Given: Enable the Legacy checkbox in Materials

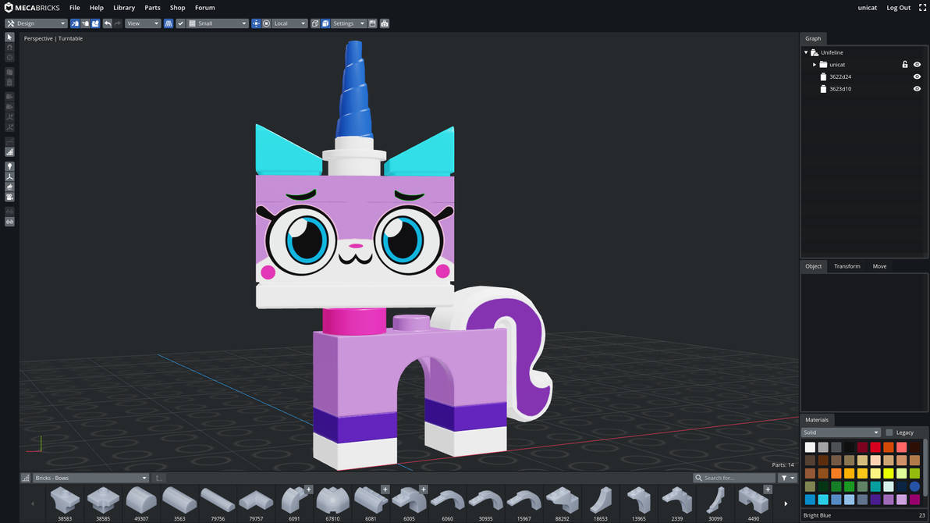Looking at the screenshot, I should 889,432.
